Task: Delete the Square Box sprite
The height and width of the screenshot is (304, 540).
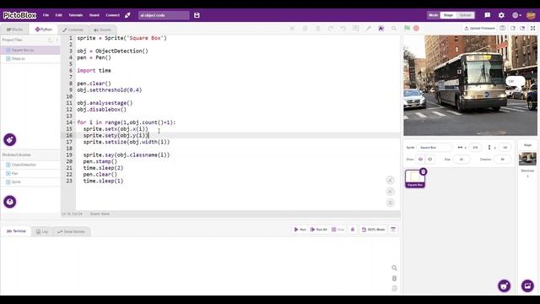Action: pyautogui.click(x=423, y=171)
